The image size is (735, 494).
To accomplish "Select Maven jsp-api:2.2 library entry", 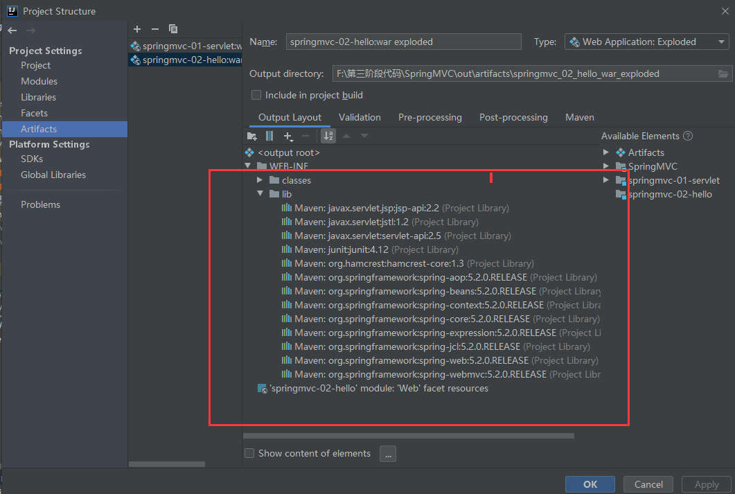I will tap(395, 208).
